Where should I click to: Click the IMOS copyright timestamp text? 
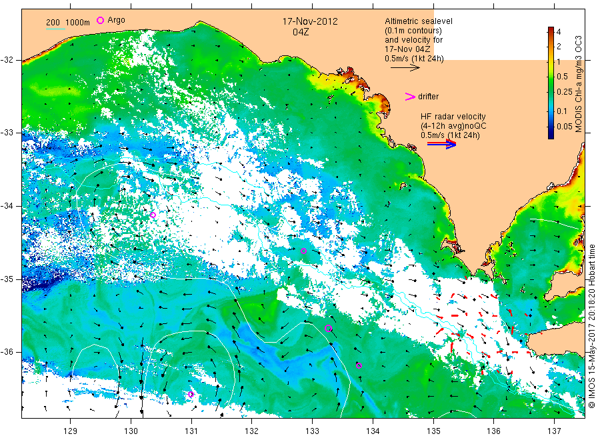pyautogui.click(x=591, y=327)
